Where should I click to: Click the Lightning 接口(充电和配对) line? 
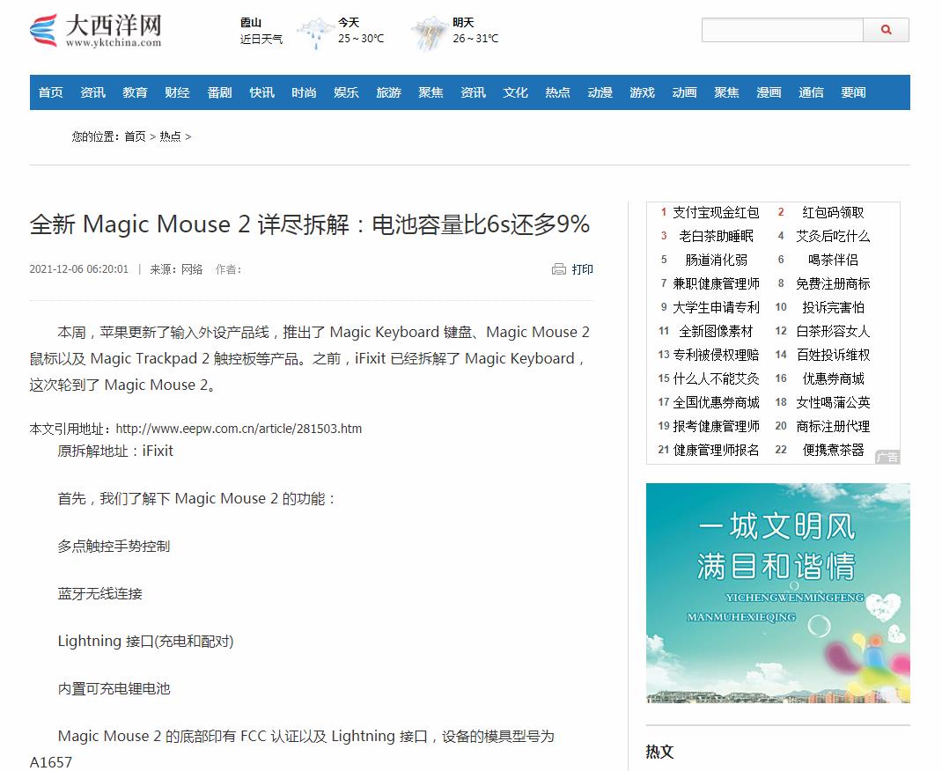tap(145, 642)
